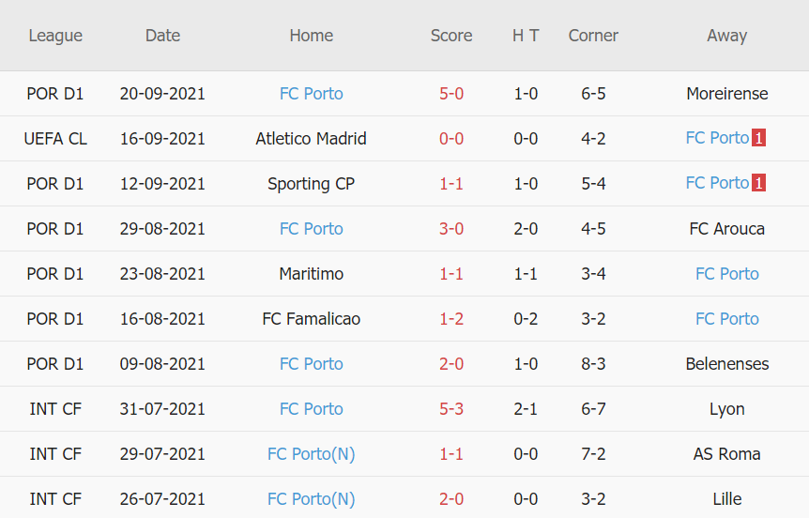This screenshot has width=809, height=518.
Task: Open Atletico Madrid team name
Action: 311,139
